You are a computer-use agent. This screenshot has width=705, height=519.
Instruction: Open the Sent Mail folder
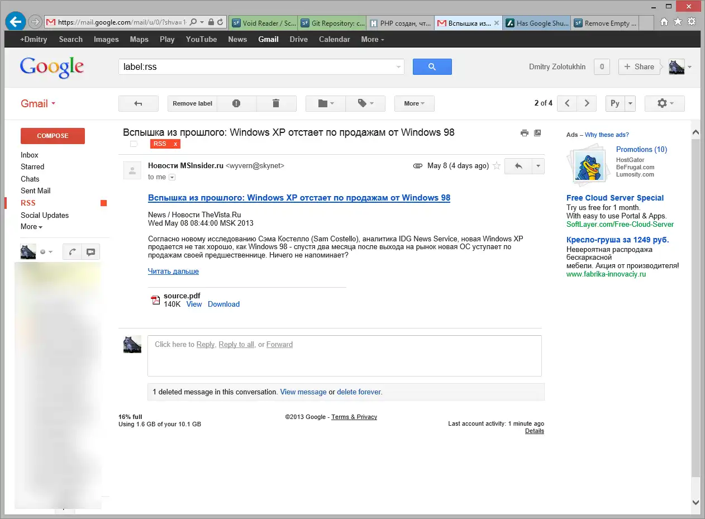tap(36, 191)
